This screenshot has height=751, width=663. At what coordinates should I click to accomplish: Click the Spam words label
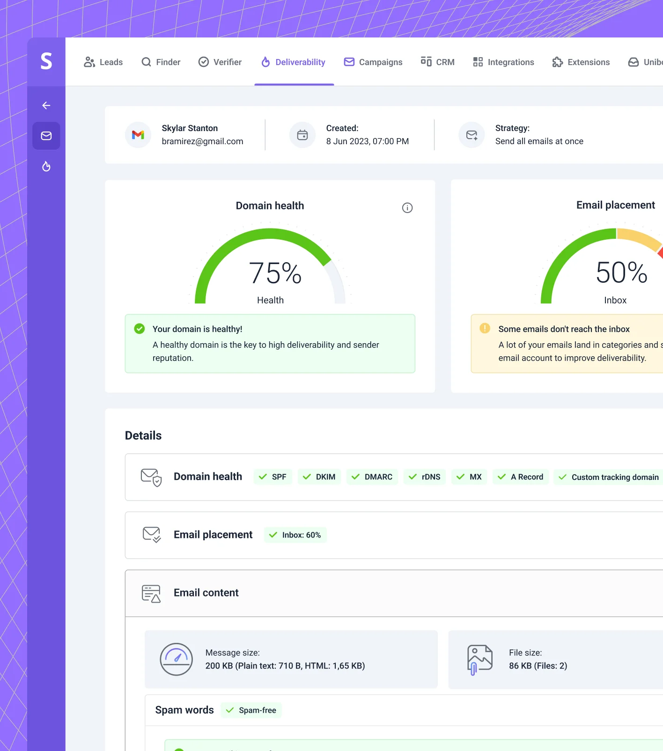pos(184,710)
